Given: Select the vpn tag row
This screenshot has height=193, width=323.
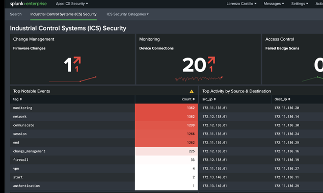Looking at the screenshot, I should coord(104,169).
